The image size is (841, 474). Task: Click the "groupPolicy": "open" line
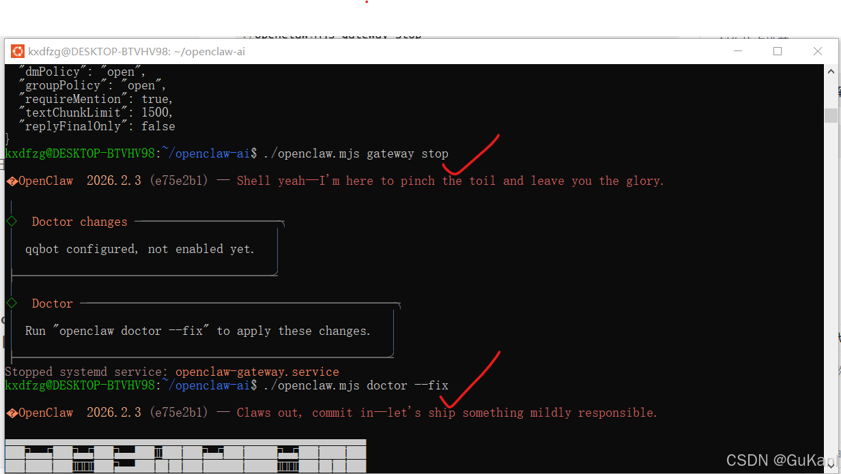point(92,85)
